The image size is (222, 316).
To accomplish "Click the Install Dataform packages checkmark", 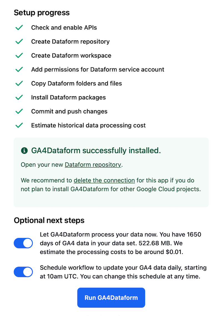I will [19, 97].
